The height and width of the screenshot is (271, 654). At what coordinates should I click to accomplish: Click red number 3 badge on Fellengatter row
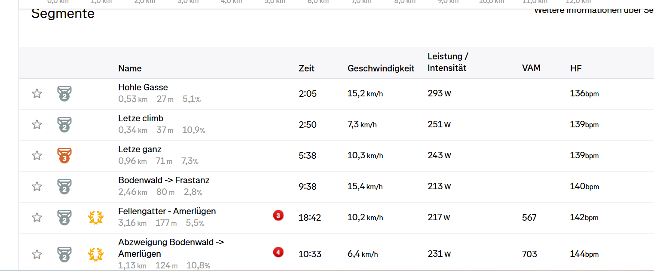point(278,216)
